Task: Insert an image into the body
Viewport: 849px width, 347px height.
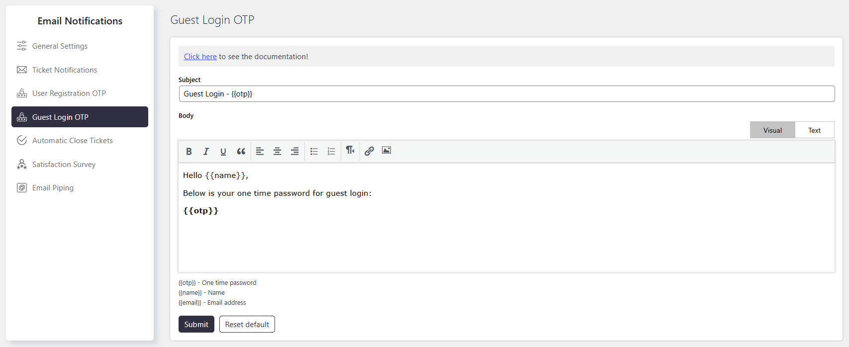Action: click(x=386, y=150)
